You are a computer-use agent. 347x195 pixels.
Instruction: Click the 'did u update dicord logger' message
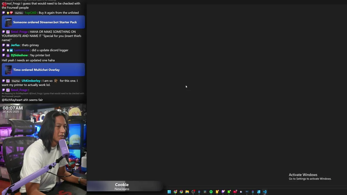tap(50, 50)
